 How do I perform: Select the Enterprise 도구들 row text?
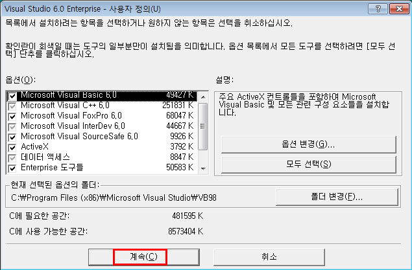pyautogui.click(x=52, y=168)
